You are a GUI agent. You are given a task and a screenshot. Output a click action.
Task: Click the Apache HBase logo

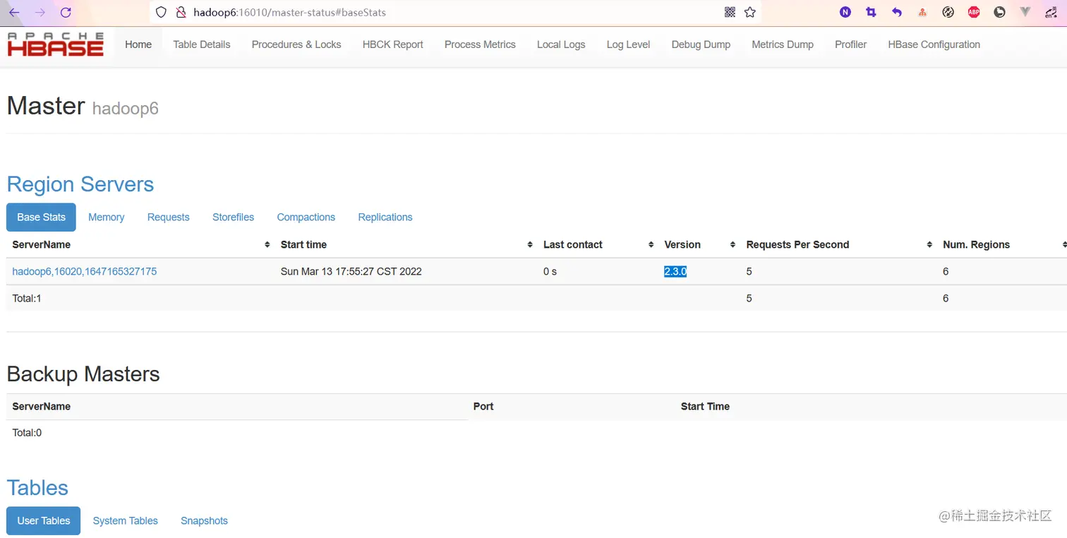[x=56, y=44]
